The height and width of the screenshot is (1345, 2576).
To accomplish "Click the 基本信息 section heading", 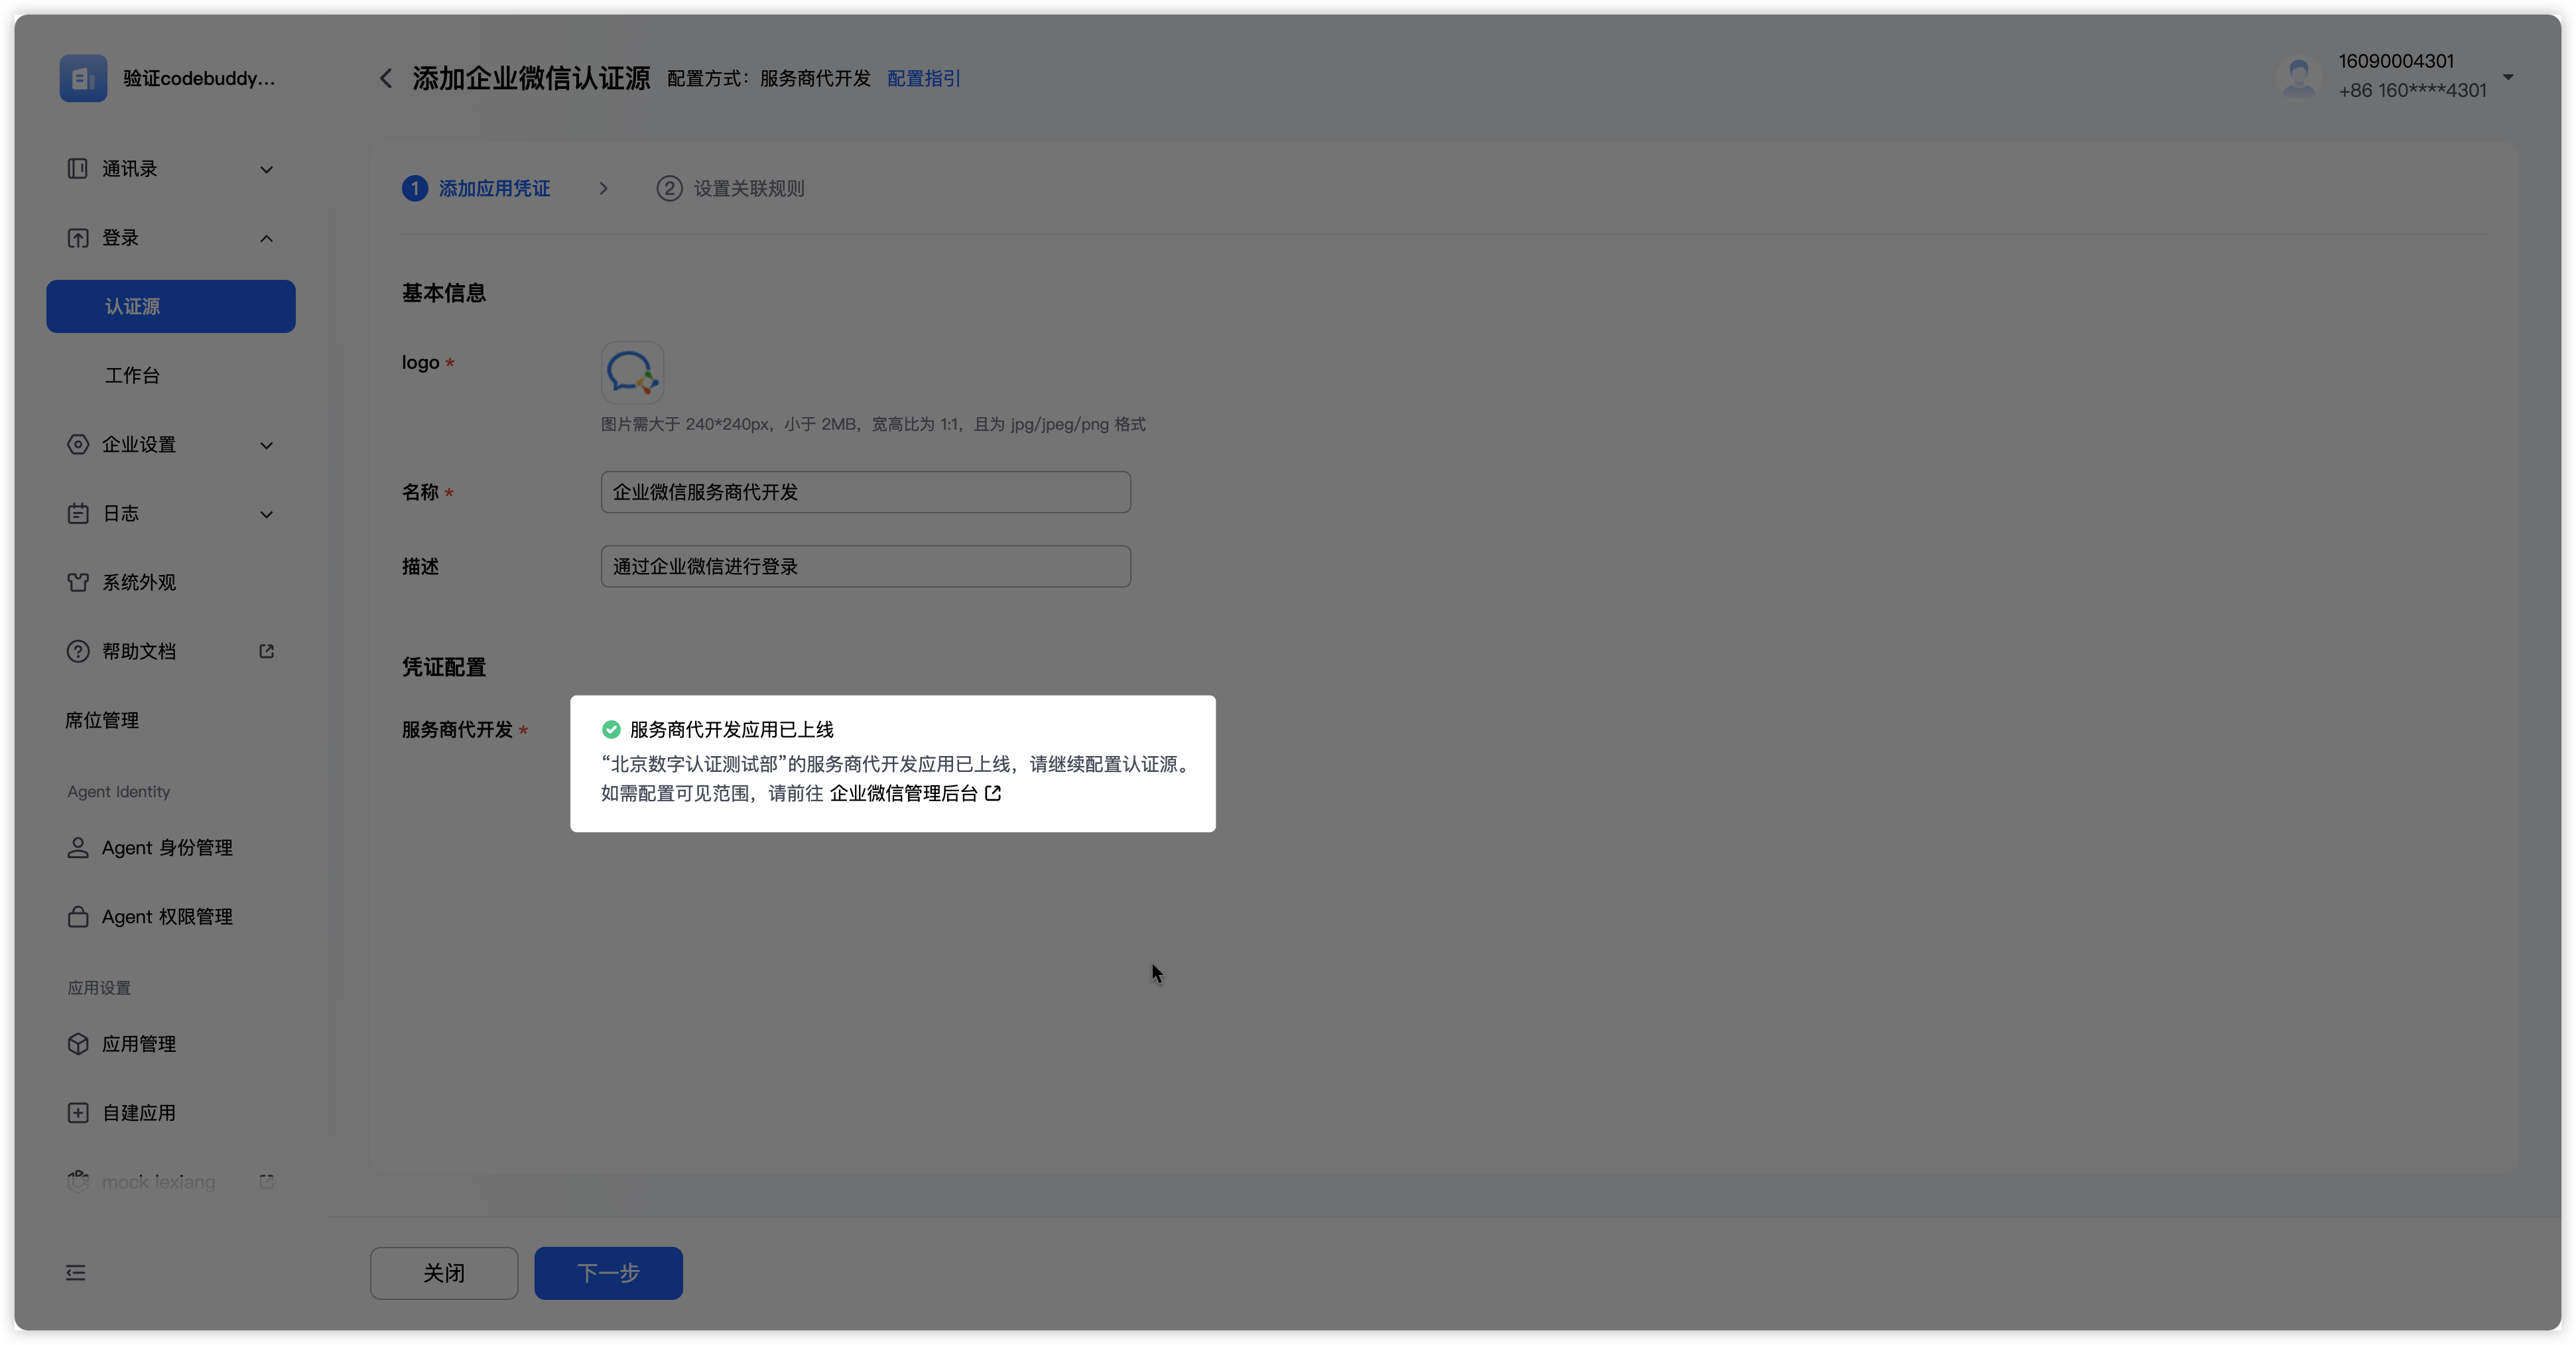I will pos(444,293).
